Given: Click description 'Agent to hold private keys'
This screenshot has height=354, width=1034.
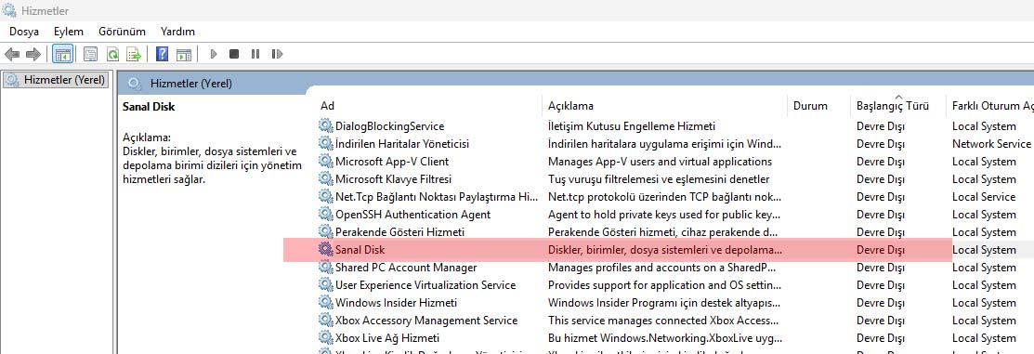Looking at the screenshot, I should click(665, 215).
